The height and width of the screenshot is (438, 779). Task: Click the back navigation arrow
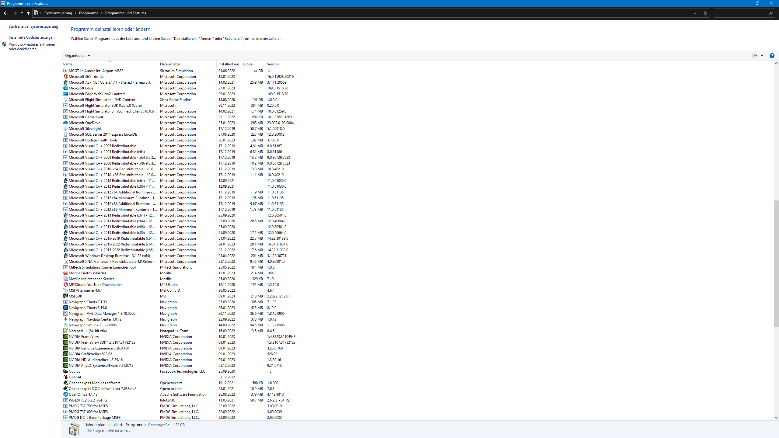[6, 13]
